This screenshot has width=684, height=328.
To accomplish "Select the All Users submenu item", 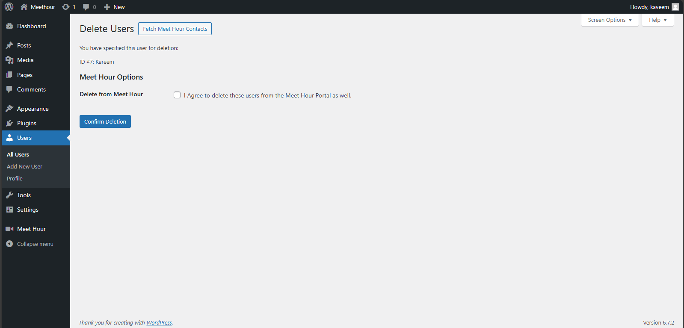I will (x=18, y=154).
